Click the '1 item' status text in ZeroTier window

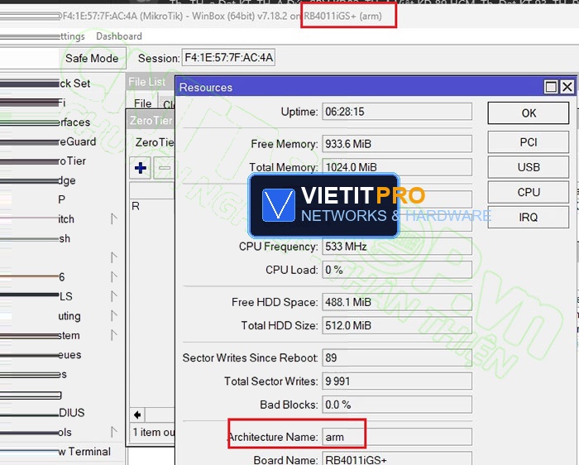154,432
